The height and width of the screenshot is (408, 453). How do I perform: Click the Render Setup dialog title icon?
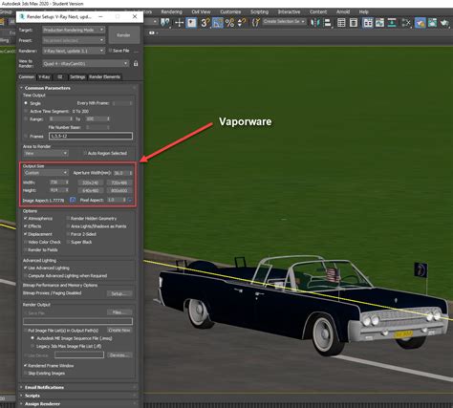point(22,16)
